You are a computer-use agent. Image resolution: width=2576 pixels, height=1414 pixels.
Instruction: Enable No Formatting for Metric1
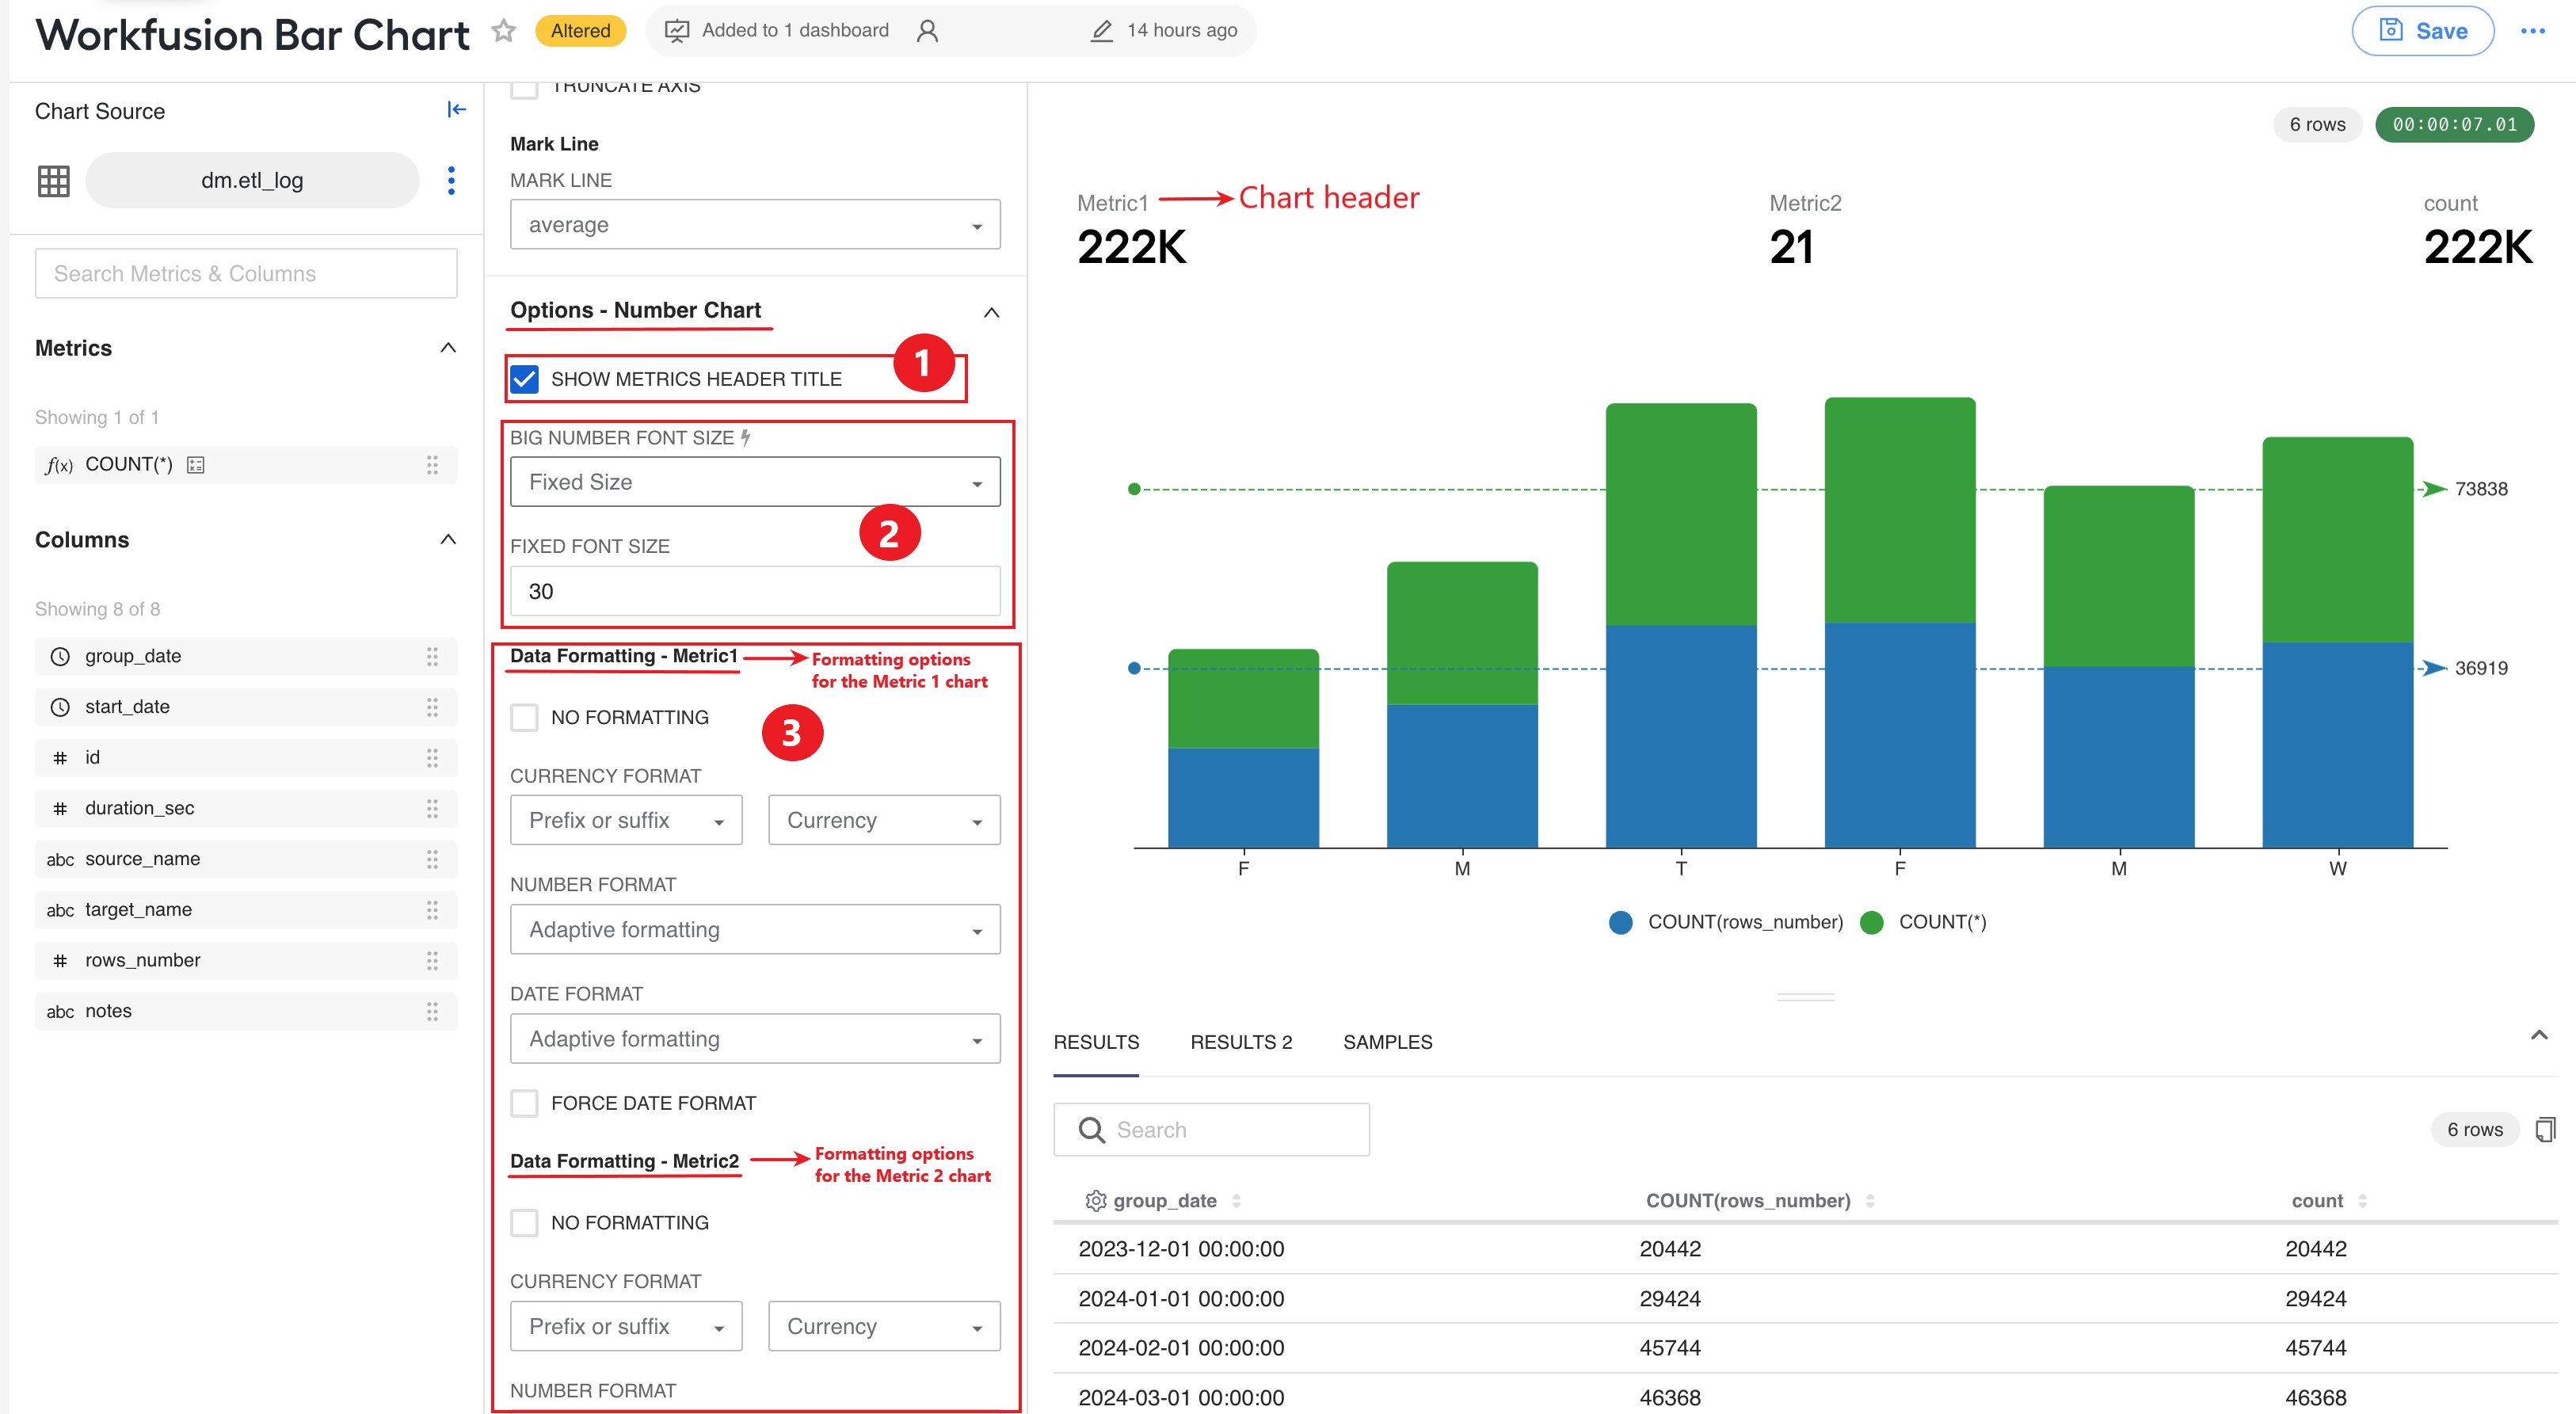tap(524, 717)
